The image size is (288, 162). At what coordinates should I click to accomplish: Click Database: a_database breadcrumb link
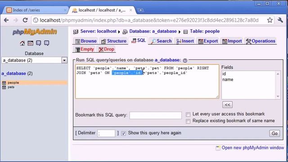tap(153, 31)
